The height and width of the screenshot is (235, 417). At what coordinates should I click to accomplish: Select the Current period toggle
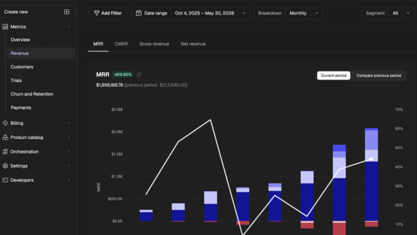pos(334,76)
